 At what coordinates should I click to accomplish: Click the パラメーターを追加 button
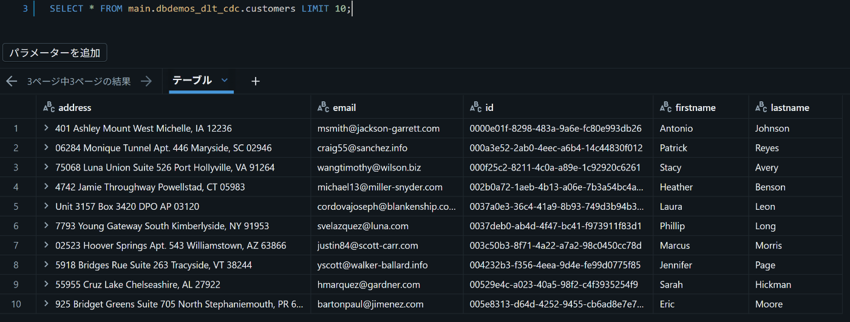pos(55,53)
